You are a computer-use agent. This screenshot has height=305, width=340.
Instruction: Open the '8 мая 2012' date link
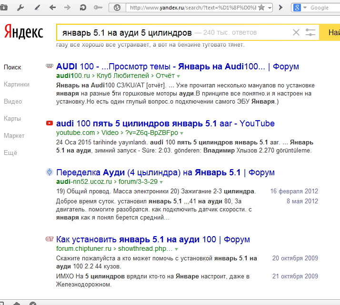(302, 201)
